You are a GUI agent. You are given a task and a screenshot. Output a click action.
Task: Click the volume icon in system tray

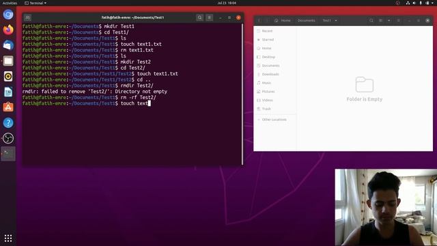coord(414,3)
